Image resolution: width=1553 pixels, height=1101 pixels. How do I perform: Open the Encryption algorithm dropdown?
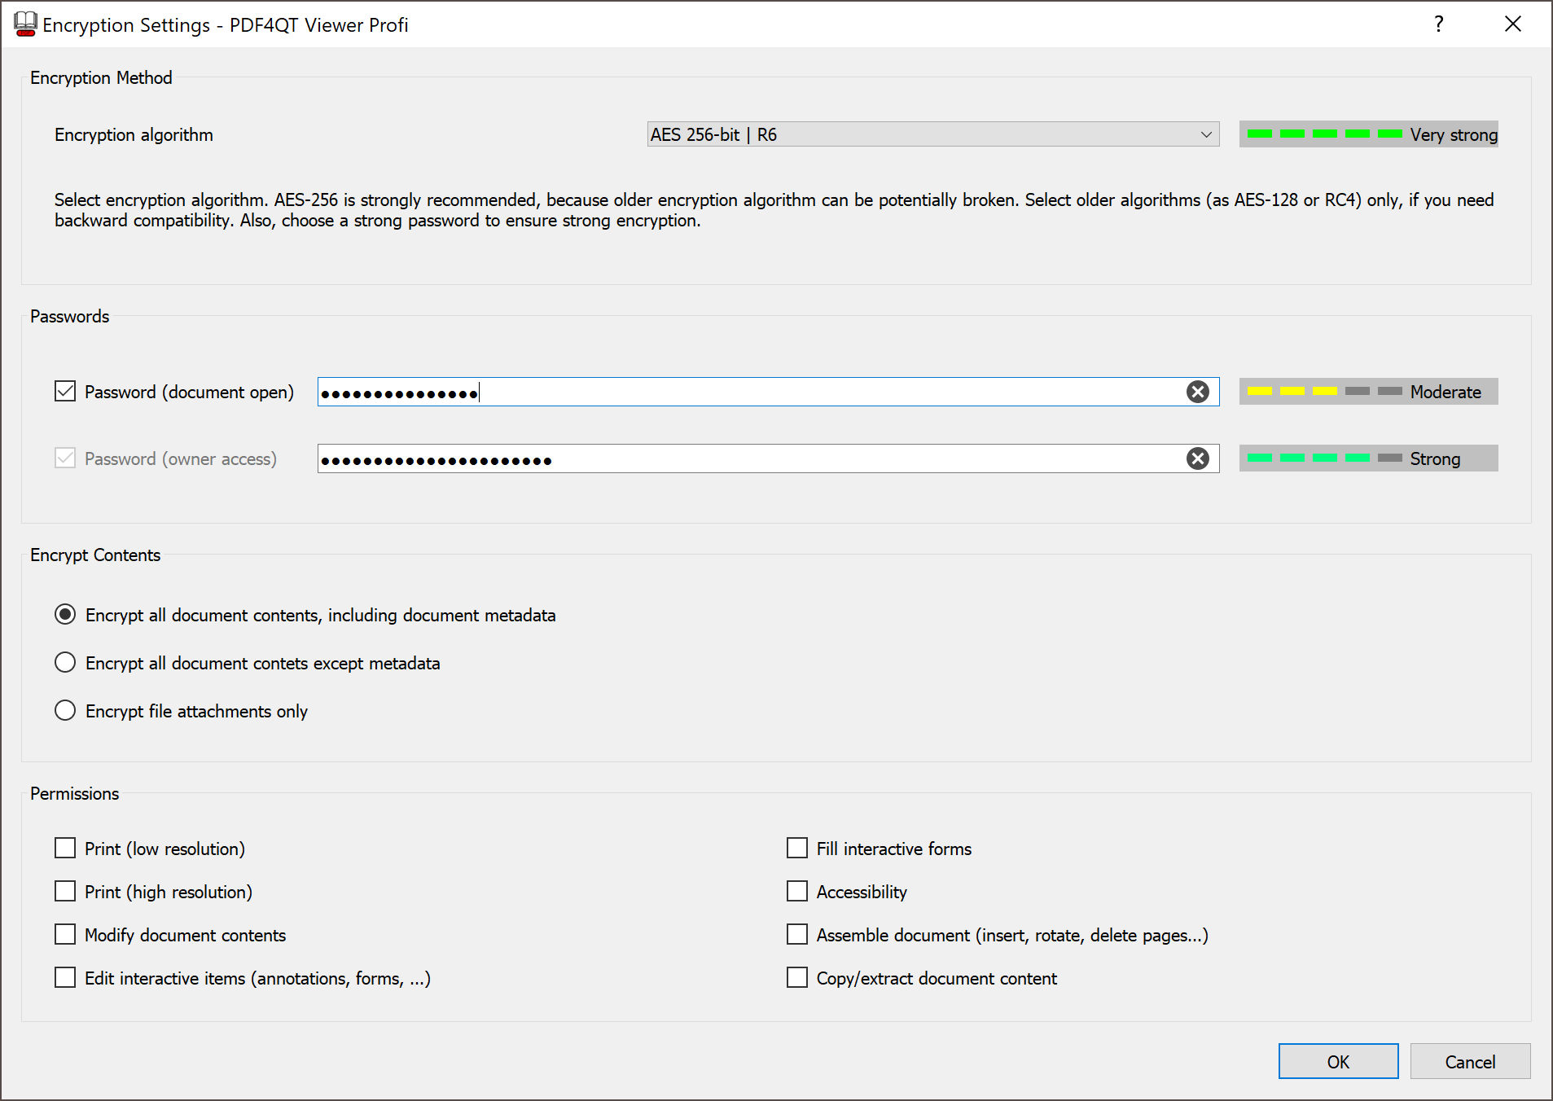pyautogui.click(x=932, y=134)
